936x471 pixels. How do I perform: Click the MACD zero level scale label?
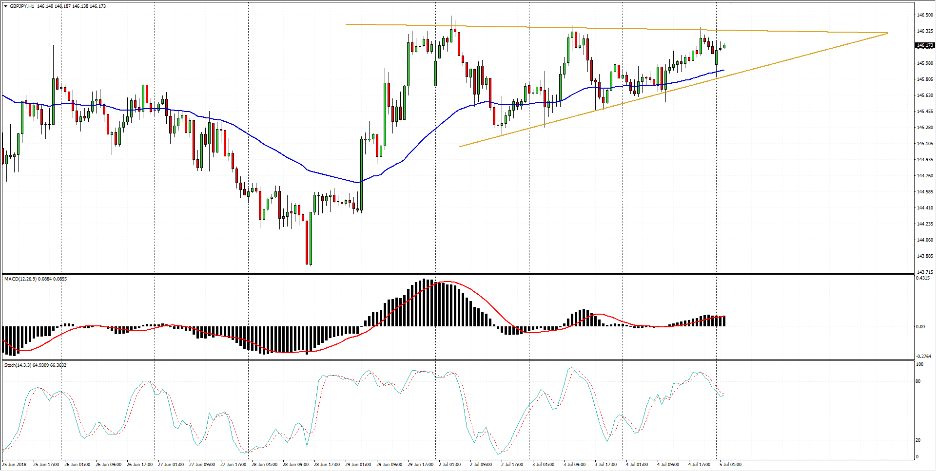point(920,327)
